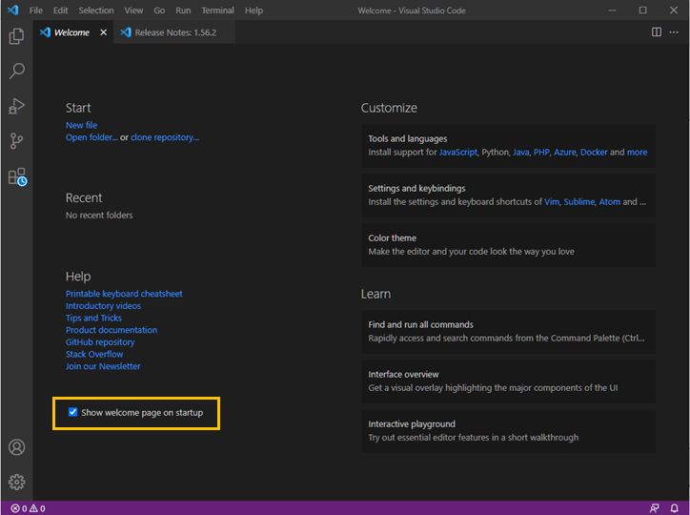Open the Explorer view in activity bar
690x515 pixels.
pyautogui.click(x=17, y=35)
